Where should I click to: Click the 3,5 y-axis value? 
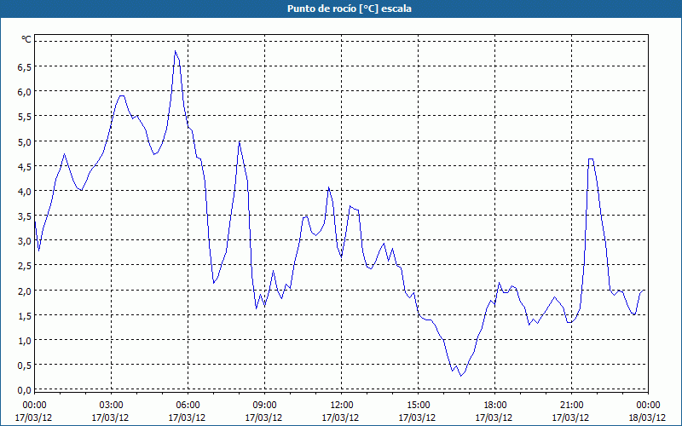[24, 216]
